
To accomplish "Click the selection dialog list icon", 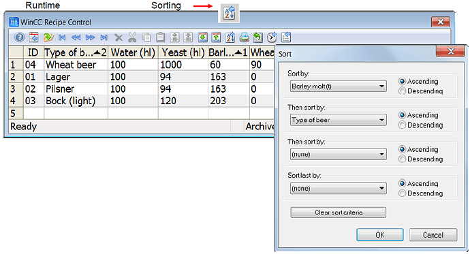I will [286, 37].
